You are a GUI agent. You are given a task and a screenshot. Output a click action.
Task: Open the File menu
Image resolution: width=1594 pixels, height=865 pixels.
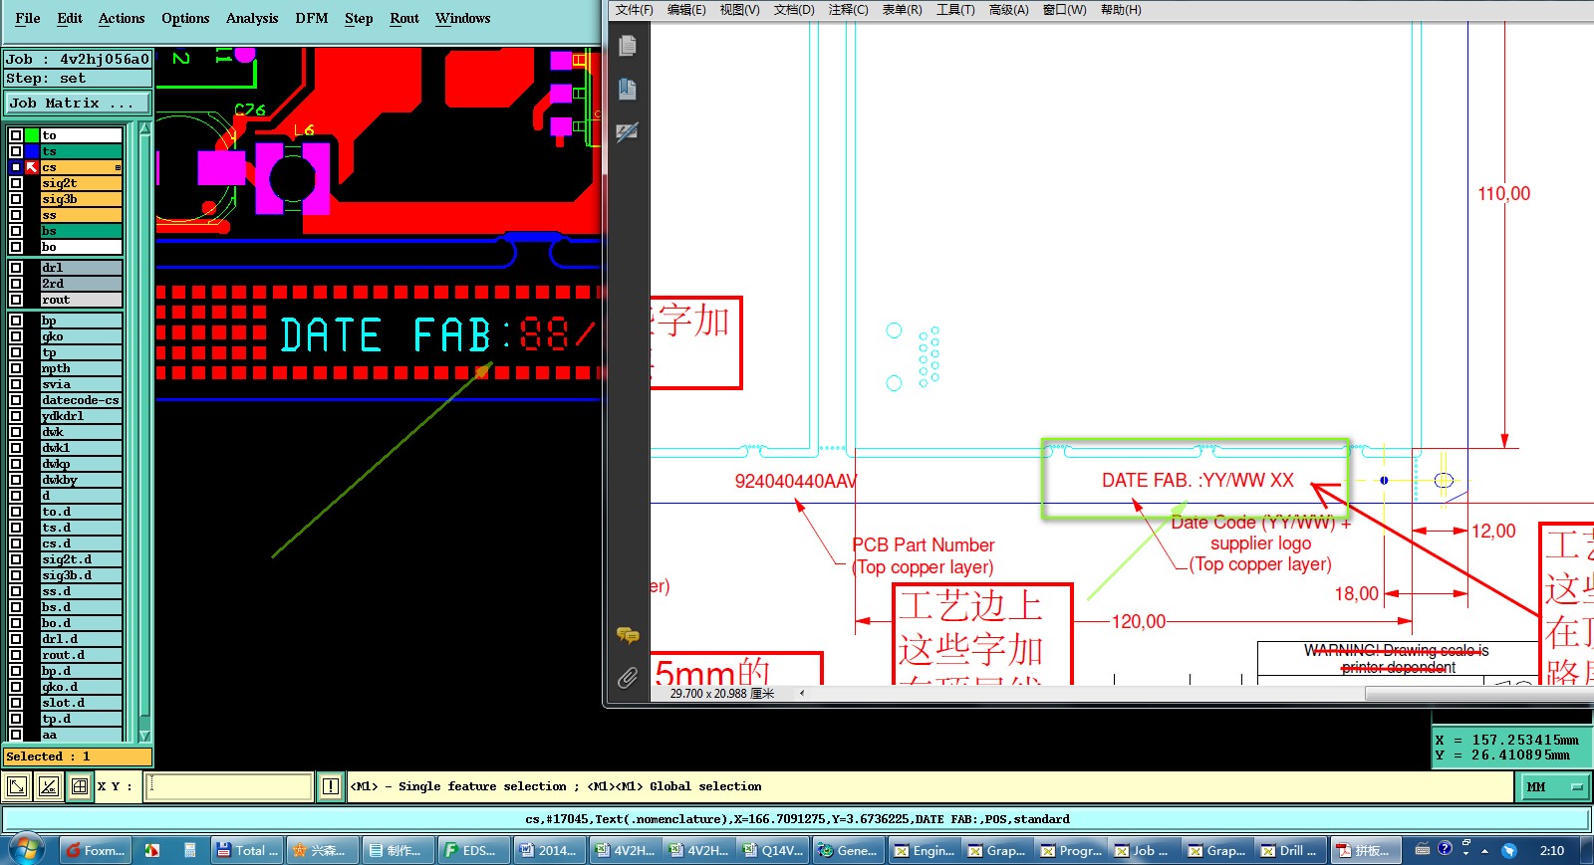click(28, 18)
